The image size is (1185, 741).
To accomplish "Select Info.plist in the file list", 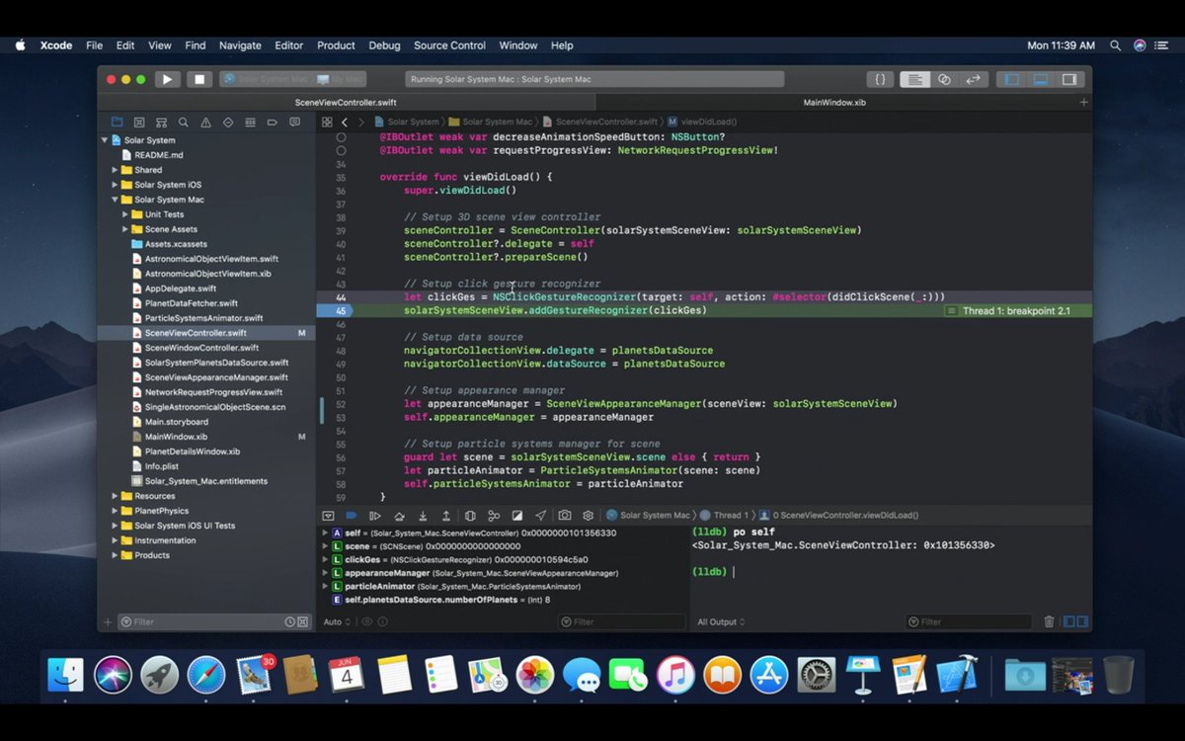I will (161, 466).
